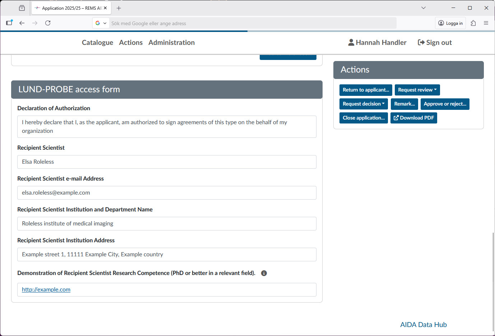Click the external-link icon on Download PDF
The height and width of the screenshot is (336, 495).
(x=396, y=118)
